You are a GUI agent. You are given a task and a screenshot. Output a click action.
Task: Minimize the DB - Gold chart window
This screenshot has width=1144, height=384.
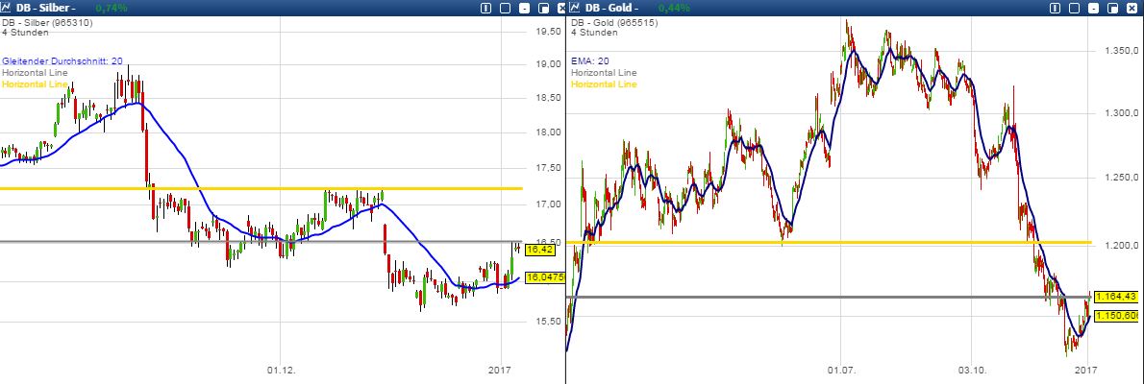[x=1094, y=8]
